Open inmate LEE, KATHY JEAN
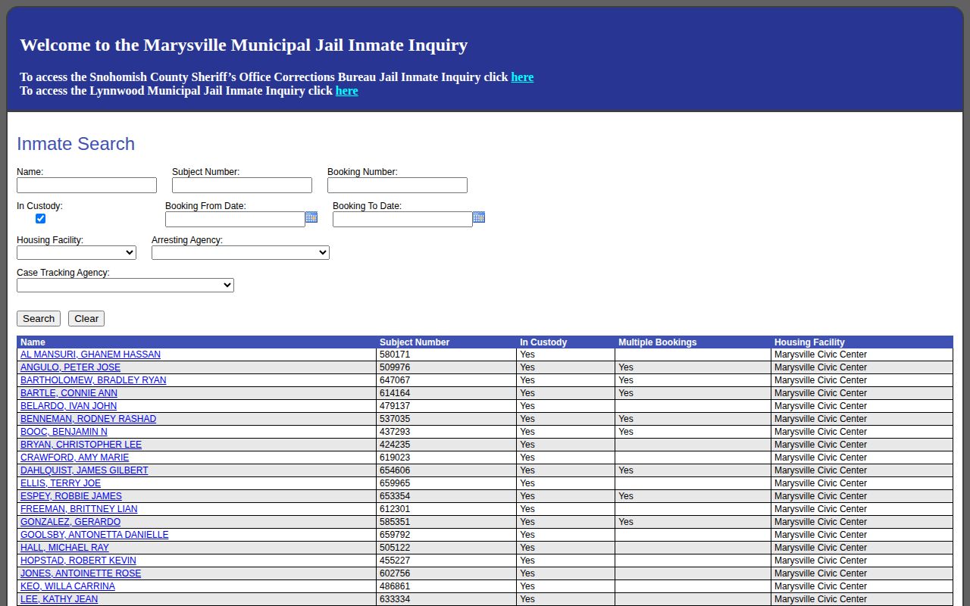The image size is (970, 606). pyautogui.click(x=59, y=599)
